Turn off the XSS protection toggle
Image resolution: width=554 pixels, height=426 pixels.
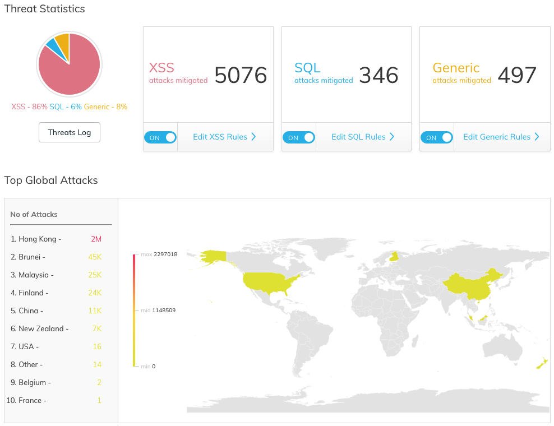(160, 137)
